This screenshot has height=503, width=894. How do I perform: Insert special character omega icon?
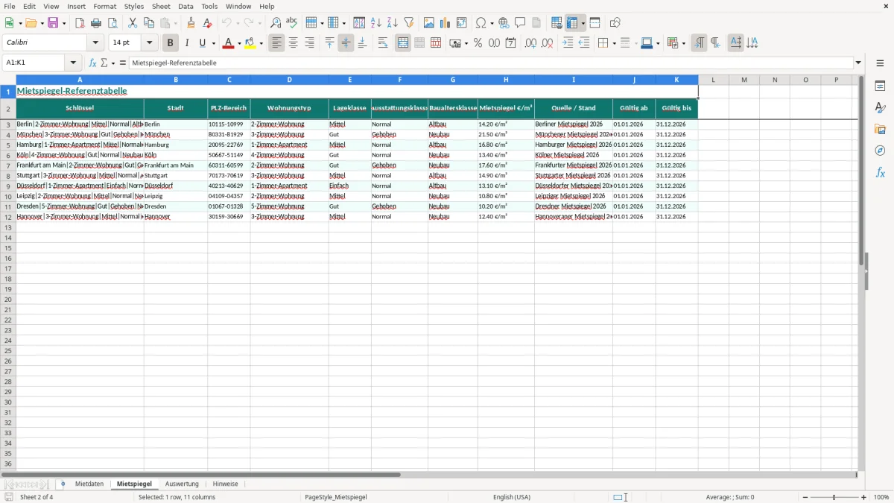pos(481,23)
